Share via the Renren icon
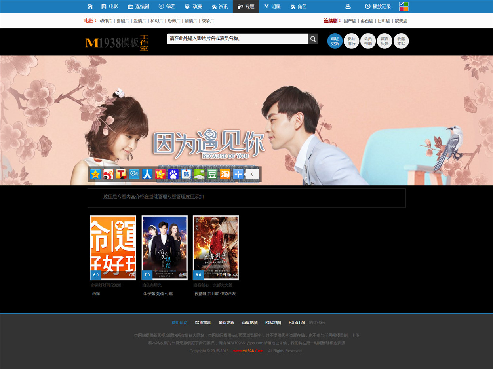 click(x=147, y=174)
